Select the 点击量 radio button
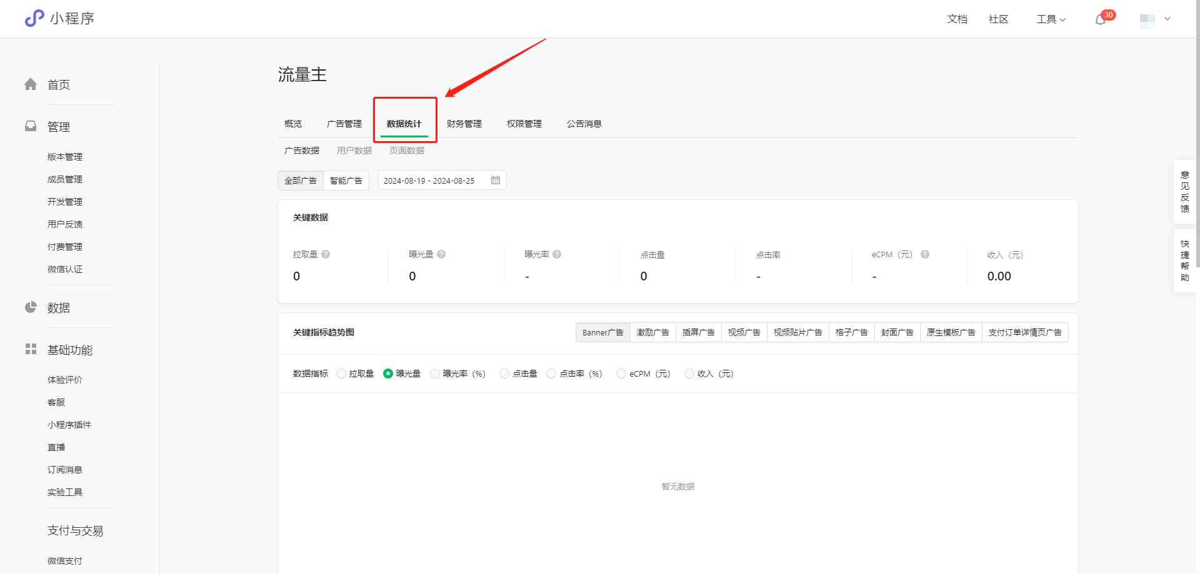This screenshot has height=574, width=1200. coord(504,374)
